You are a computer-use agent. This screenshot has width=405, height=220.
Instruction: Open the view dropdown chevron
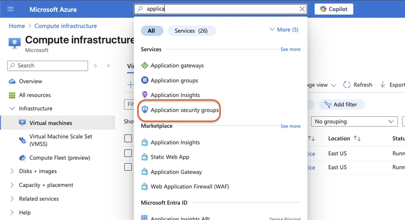pyautogui.click(x=334, y=85)
